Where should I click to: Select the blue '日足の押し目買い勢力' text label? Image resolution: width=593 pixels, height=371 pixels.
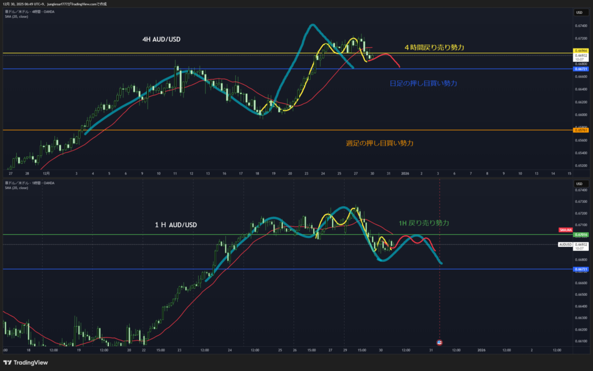(423, 84)
